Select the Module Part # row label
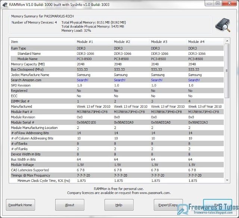This screenshot has width=239, height=218. pyautogui.click(x=22, y=112)
